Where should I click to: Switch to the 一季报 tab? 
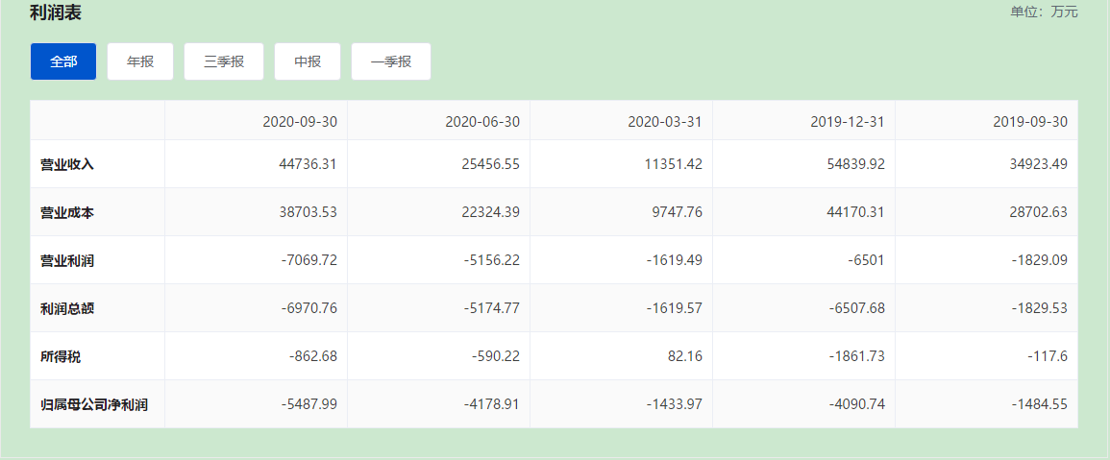coord(391,61)
